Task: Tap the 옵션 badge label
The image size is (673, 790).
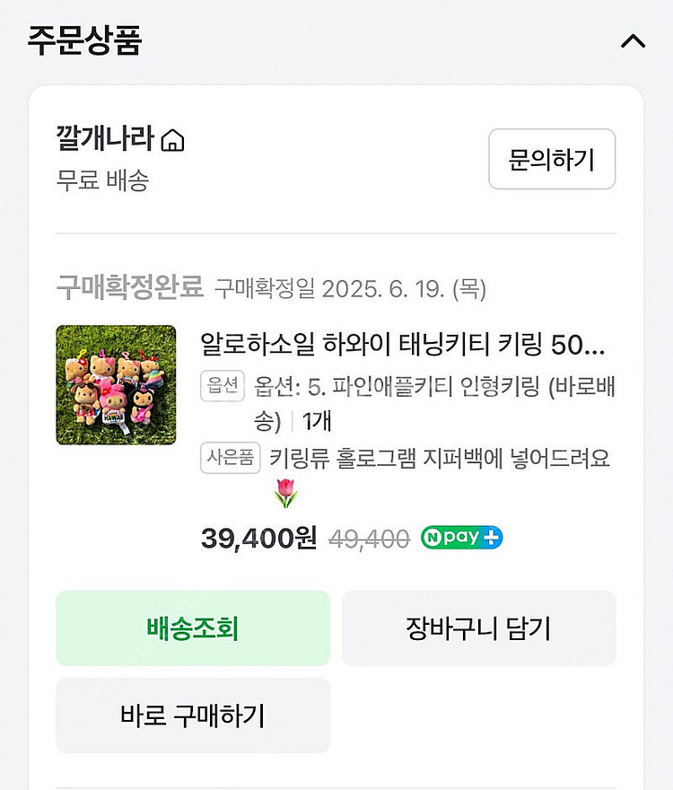Action: point(223,386)
